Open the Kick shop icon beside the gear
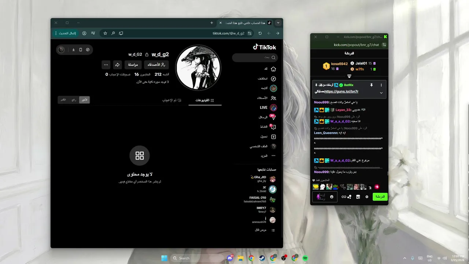Viewport: 469px width, 264px height. pos(358,197)
